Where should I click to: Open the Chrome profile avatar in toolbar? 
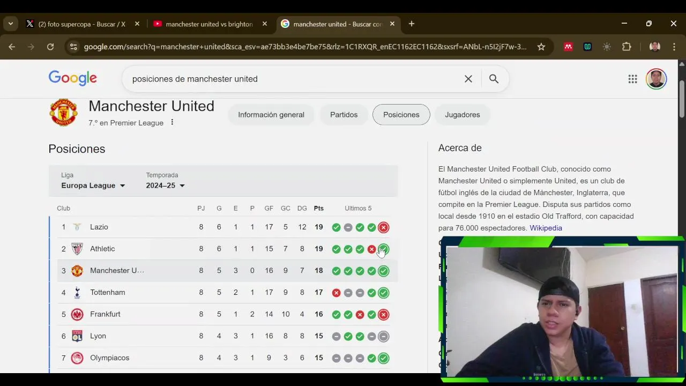654,47
